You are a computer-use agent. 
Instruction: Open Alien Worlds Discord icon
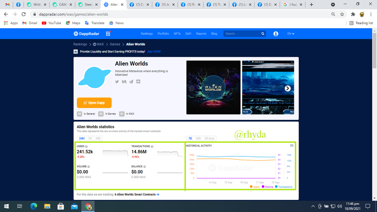tap(138, 82)
